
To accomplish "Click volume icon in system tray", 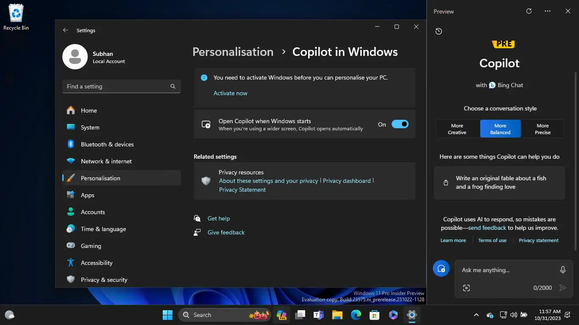I will pos(514,315).
